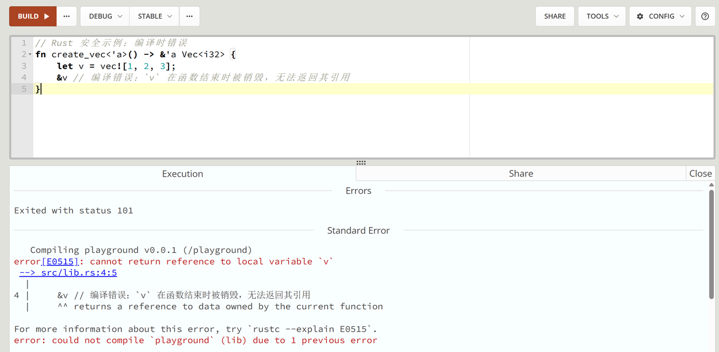The width and height of the screenshot is (719, 352).
Task: Open the TOOLS dropdown menu
Action: [x=602, y=16]
